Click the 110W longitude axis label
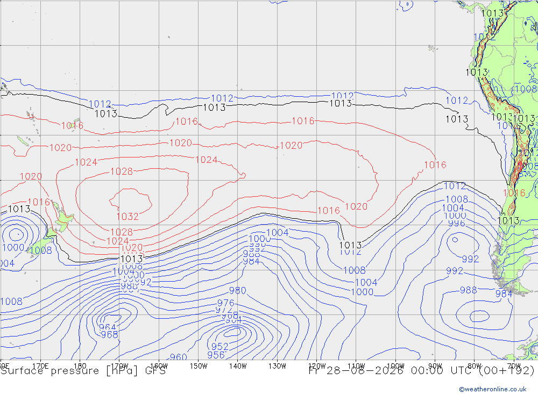 tap(356, 366)
